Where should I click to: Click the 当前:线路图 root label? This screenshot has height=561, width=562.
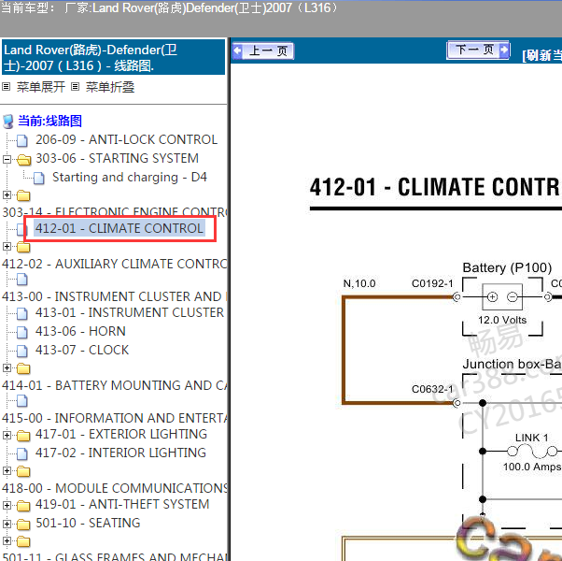(x=49, y=121)
